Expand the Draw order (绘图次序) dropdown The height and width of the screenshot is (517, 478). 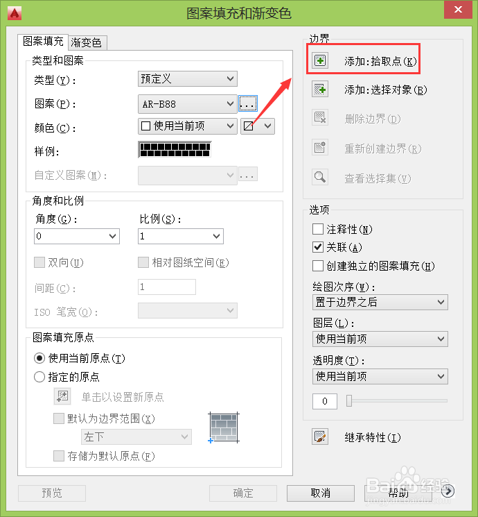click(x=380, y=302)
